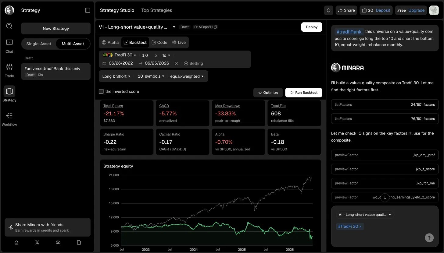Enable the inverted score checkbox
Viewport: 444px width, 253px height.
click(x=101, y=92)
